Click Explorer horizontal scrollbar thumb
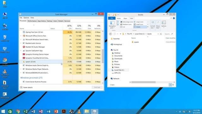This screenshot has width=202, height=114. pos(143,82)
